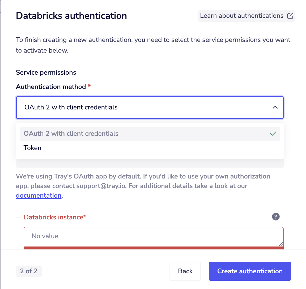The height and width of the screenshot is (289, 306).
Task: Click the 2 of 2 step indicator
Action: click(29, 271)
